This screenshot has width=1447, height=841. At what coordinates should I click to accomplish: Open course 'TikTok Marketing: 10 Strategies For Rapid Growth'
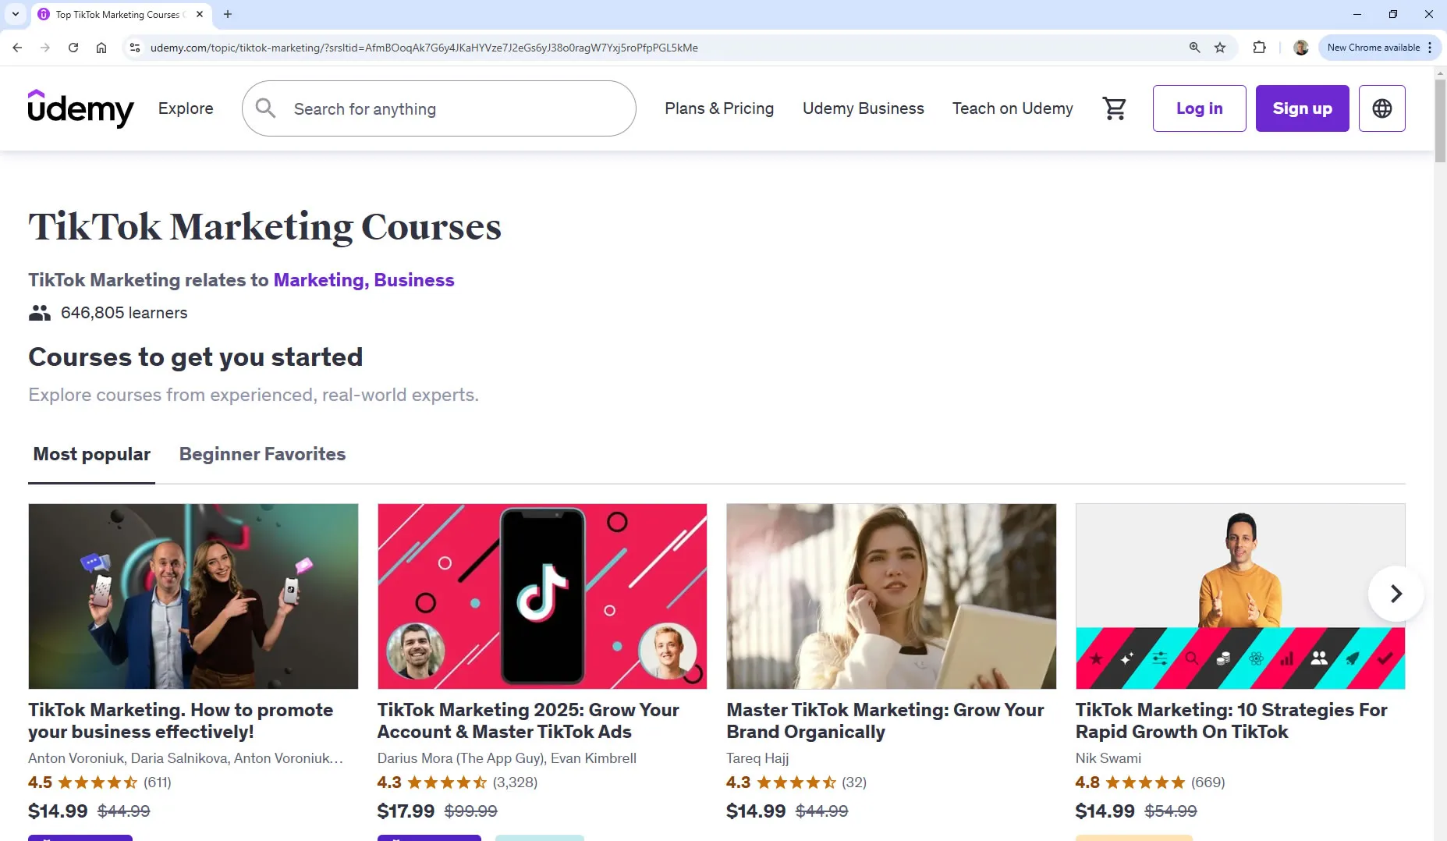(x=1231, y=721)
